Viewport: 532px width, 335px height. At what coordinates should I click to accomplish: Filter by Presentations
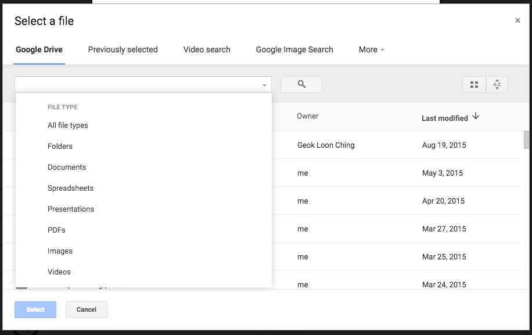(x=71, y=209)
